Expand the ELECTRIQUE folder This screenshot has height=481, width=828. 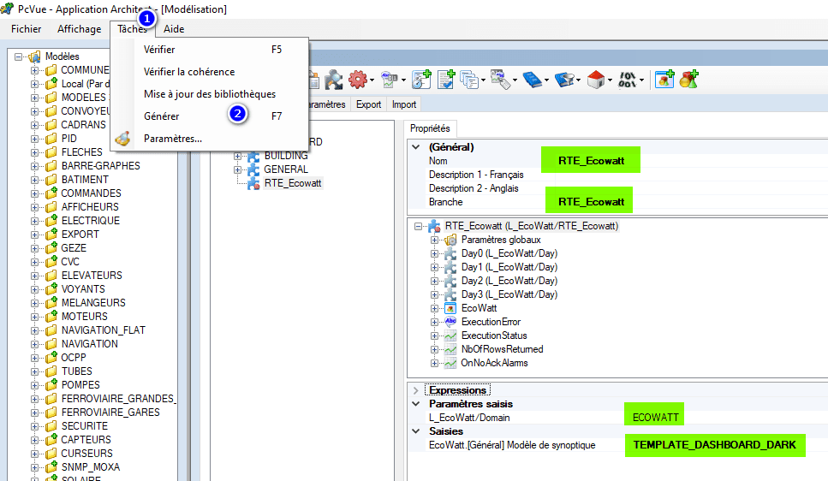[34, 221]
